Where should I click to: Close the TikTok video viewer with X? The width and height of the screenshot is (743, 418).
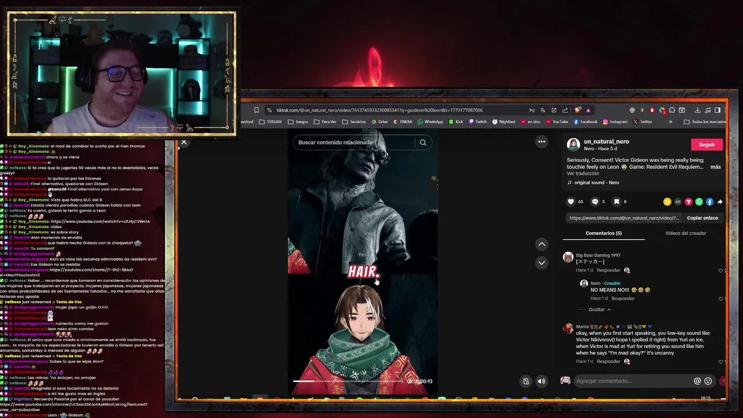[184, 142]
